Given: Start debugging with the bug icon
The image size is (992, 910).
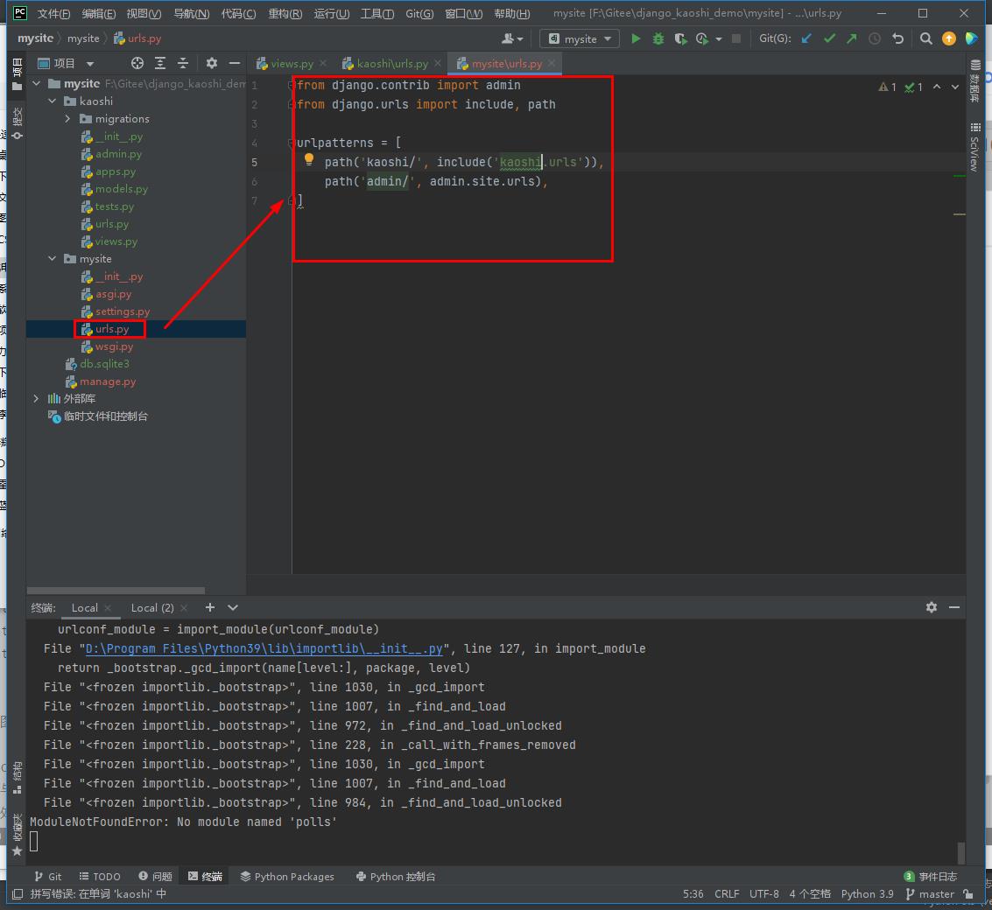Looking at the screenshot, I should [x=658, y=38].
